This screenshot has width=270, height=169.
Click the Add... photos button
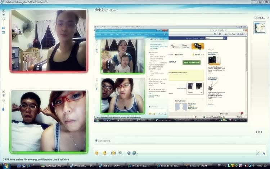[x=260, y=18]
